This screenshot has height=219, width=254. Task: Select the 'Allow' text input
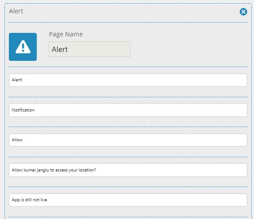(x=128, y=140)
